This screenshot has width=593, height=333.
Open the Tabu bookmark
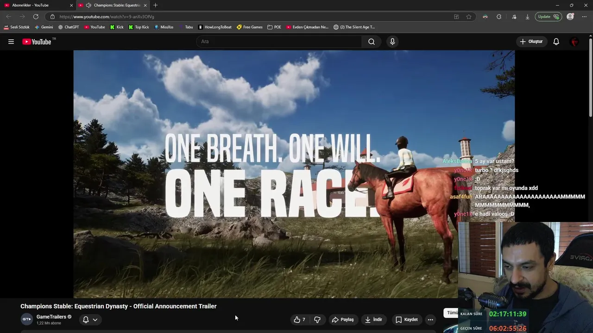[186, 27]
